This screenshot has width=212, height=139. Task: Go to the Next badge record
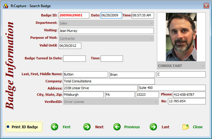click(x=99, y=127)
